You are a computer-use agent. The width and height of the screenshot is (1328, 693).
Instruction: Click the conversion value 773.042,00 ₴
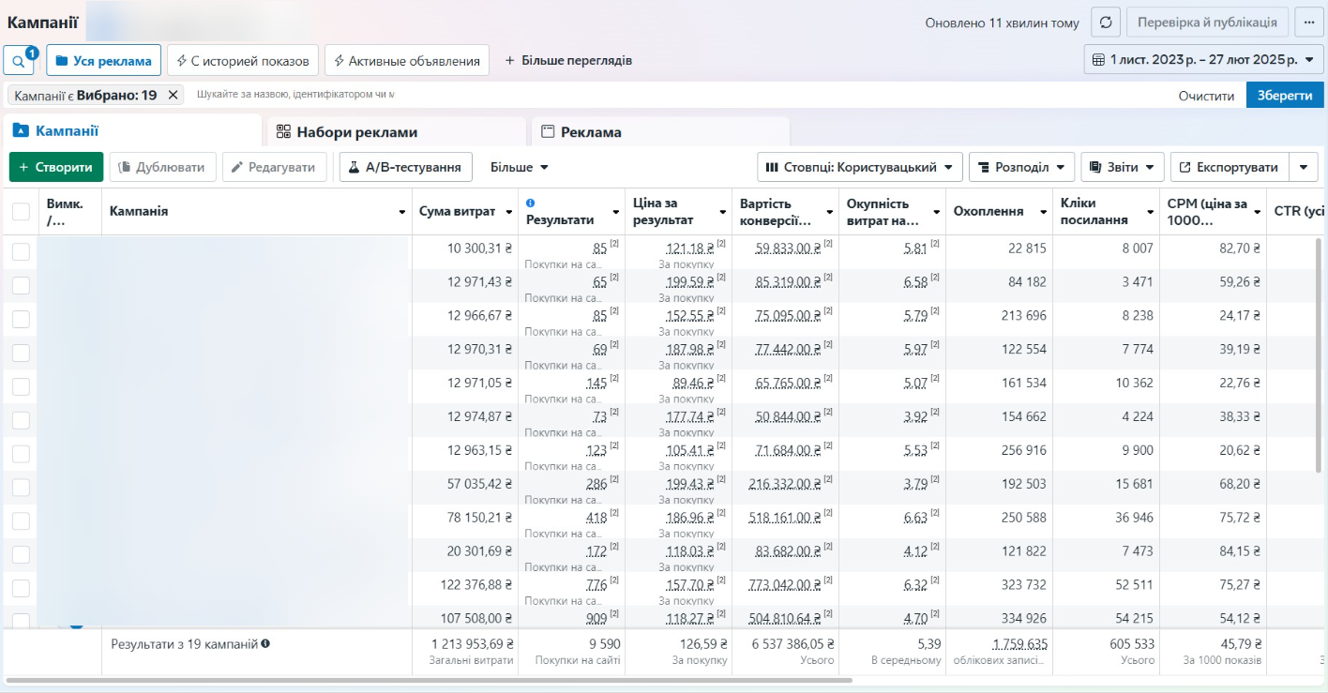(x=785, y=585)
